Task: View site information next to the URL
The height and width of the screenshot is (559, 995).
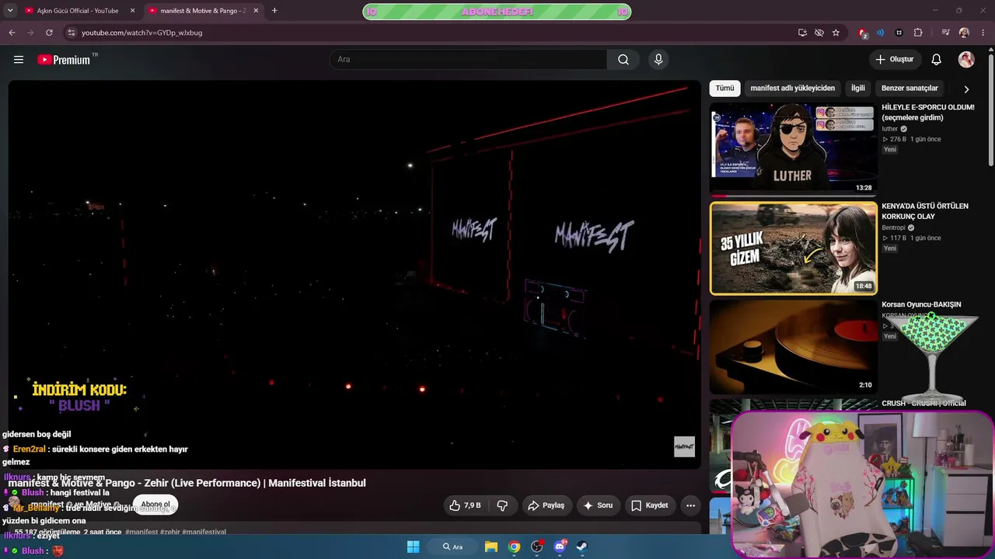Action: point(71,33)
